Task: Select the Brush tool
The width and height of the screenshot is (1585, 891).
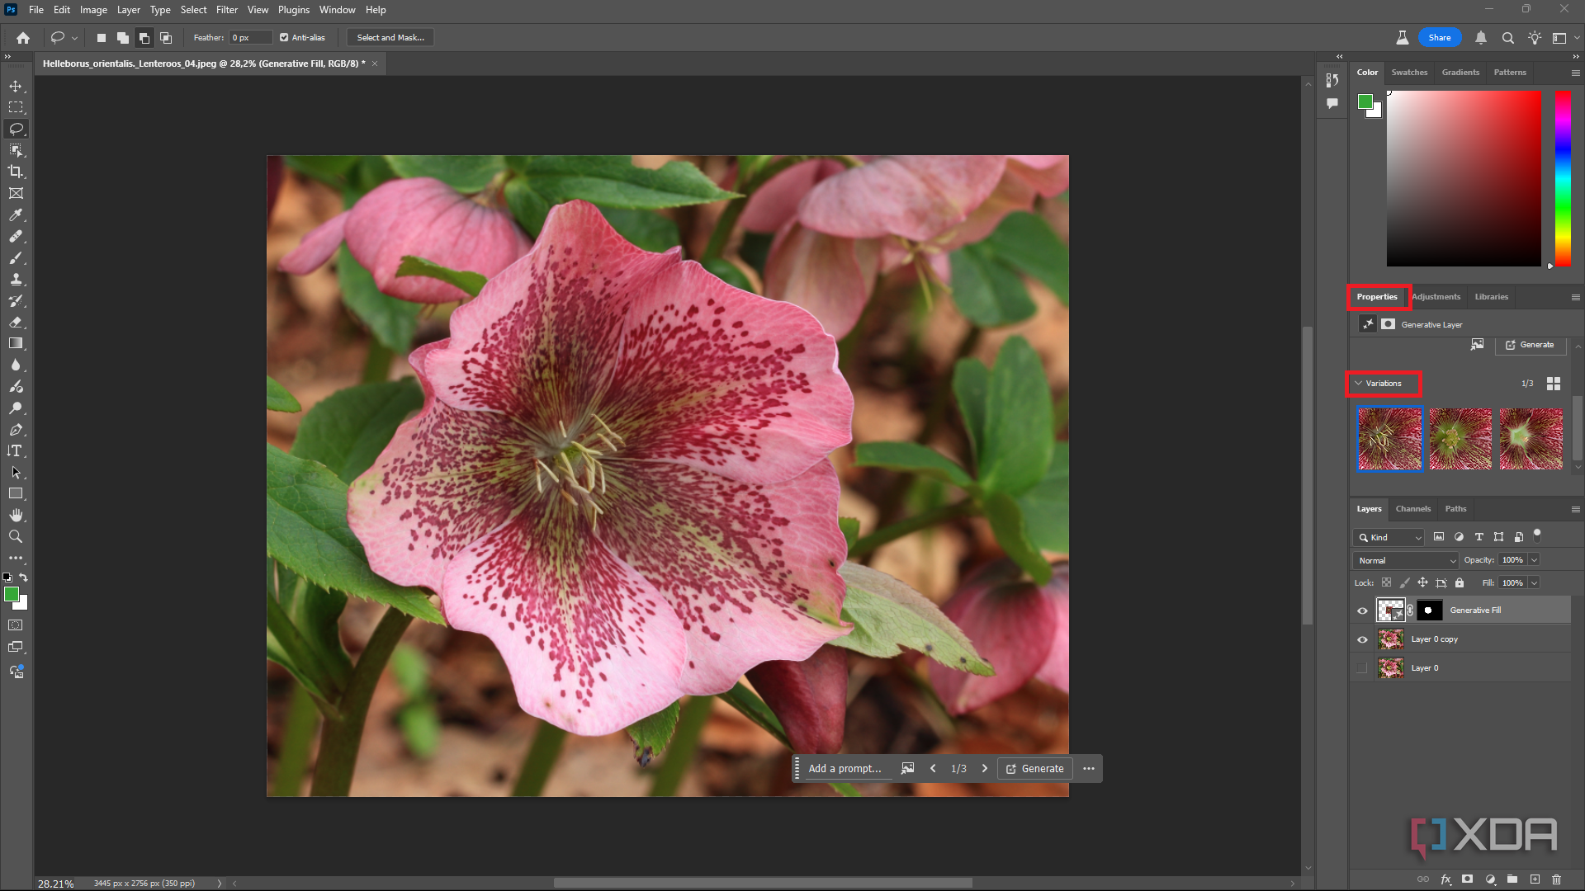Action: tap(16, 257)
